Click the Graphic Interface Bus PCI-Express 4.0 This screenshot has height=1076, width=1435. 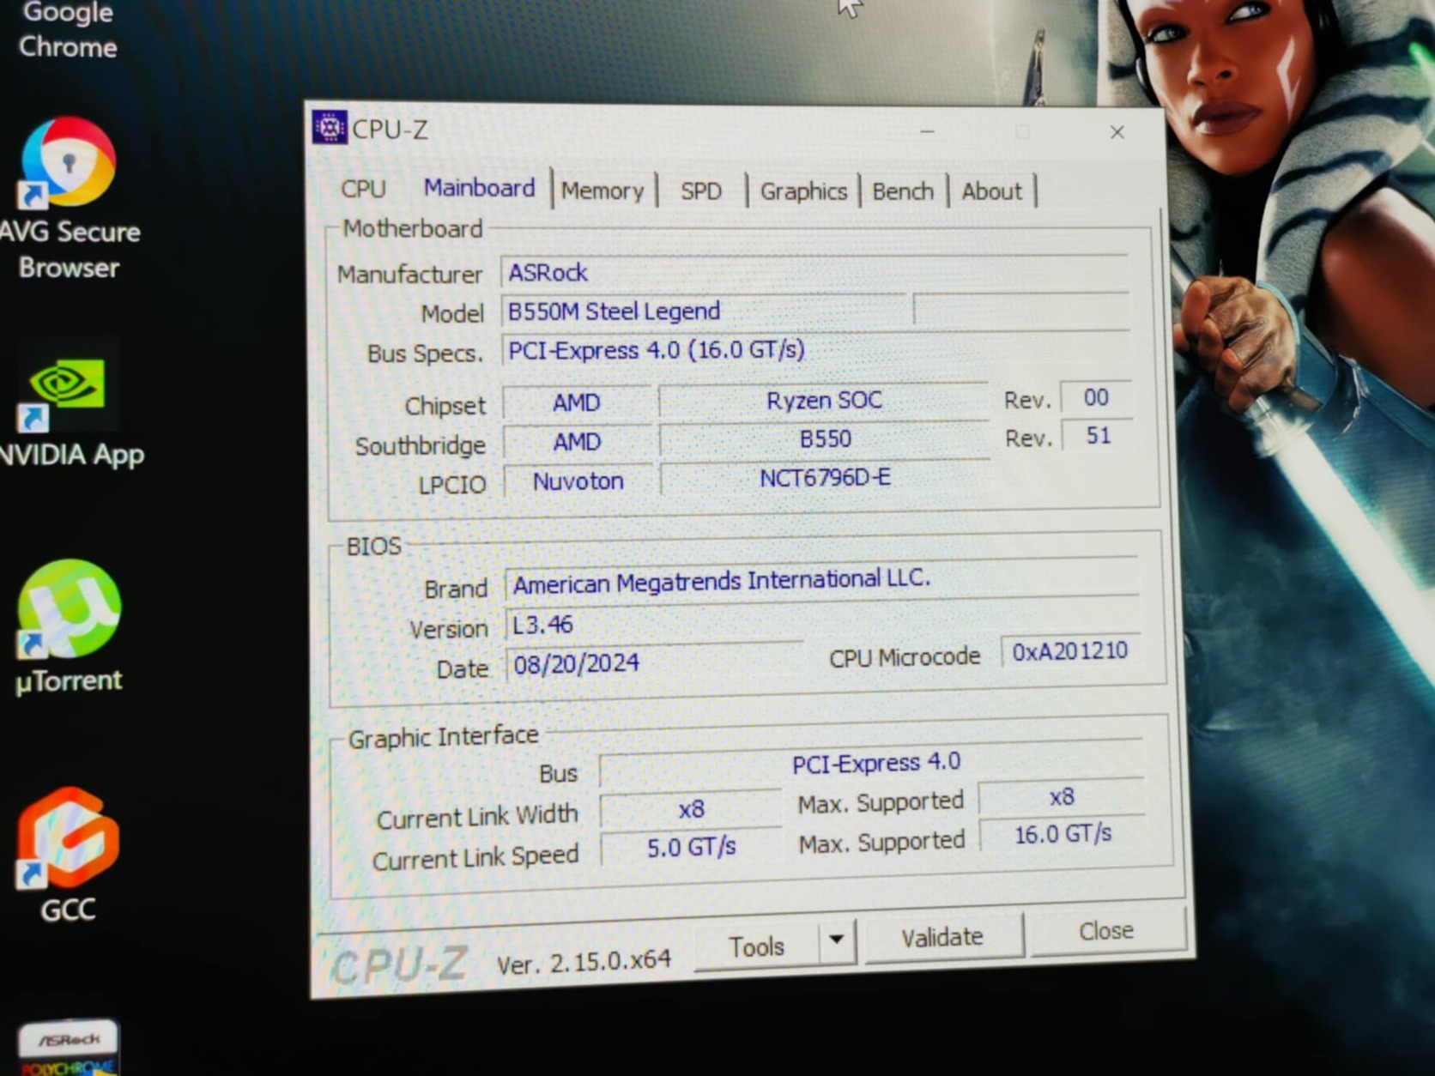pos(872,764)
